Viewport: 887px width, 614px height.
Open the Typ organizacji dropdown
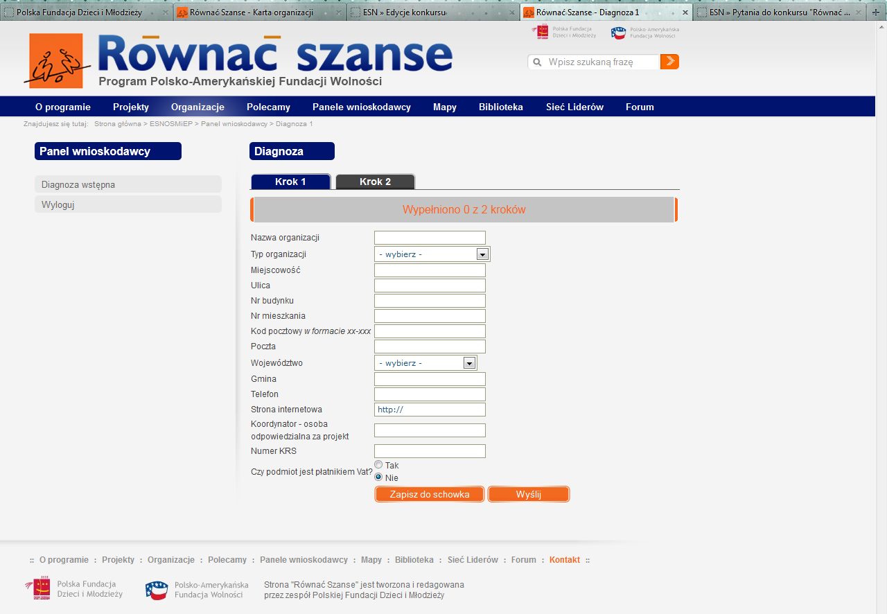pos(432,254)
